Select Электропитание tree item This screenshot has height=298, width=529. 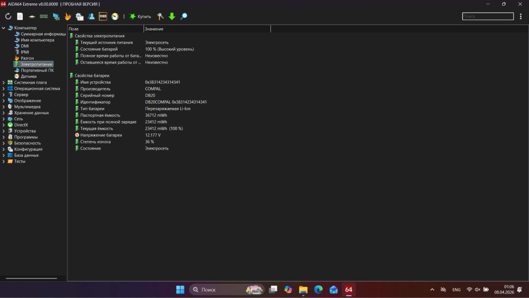click(x=33, y=64)
